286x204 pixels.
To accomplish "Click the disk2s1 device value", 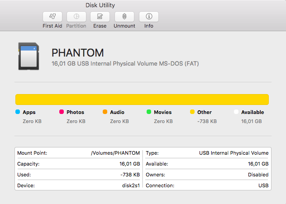I will point(131,185).
